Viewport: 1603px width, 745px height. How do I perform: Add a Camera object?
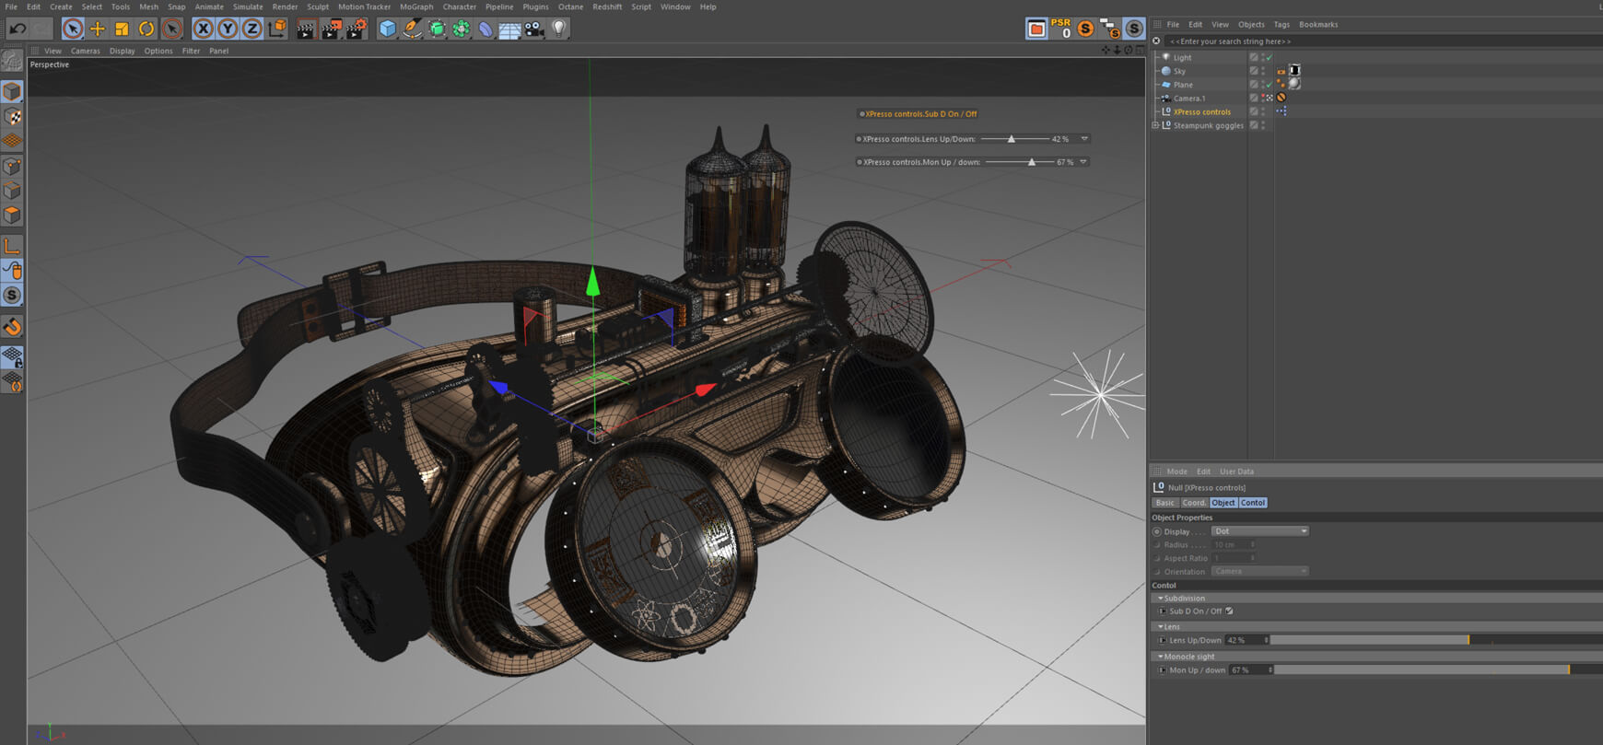click(534, 29)
